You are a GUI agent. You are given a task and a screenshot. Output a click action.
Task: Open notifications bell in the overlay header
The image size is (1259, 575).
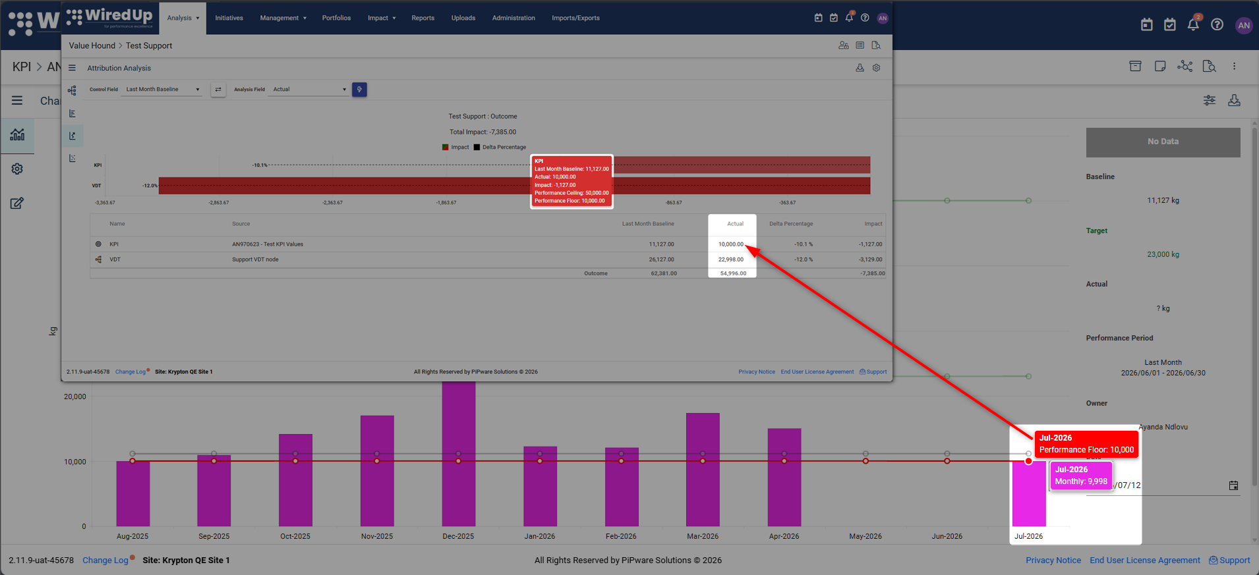point(850,18)
